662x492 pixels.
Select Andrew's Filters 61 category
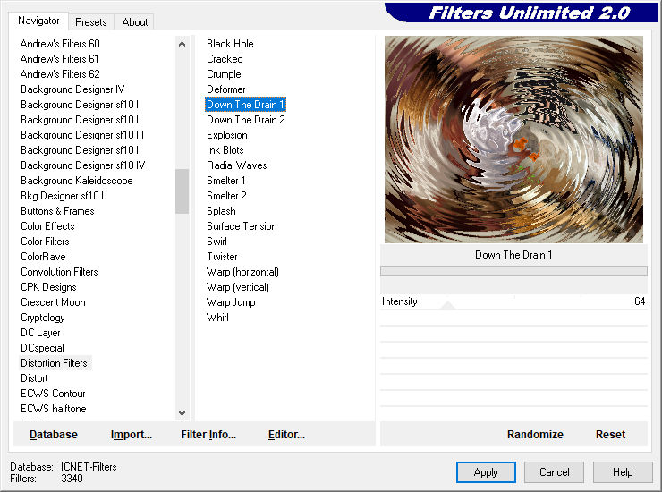pos(59,59)
